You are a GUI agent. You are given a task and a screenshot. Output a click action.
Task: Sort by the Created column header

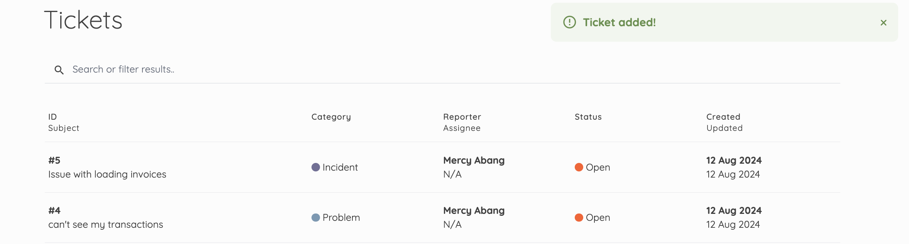click(x=723, y=117)
